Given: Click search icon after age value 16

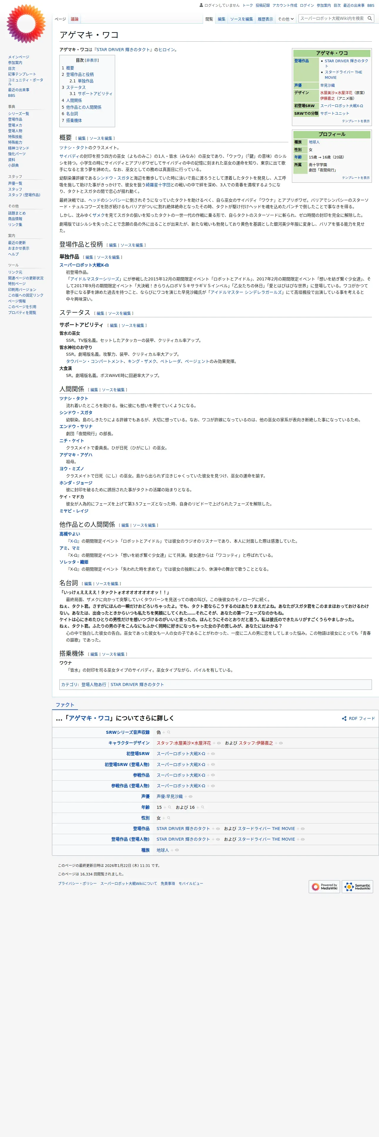Looking at the screenshot, I should 202,807.
